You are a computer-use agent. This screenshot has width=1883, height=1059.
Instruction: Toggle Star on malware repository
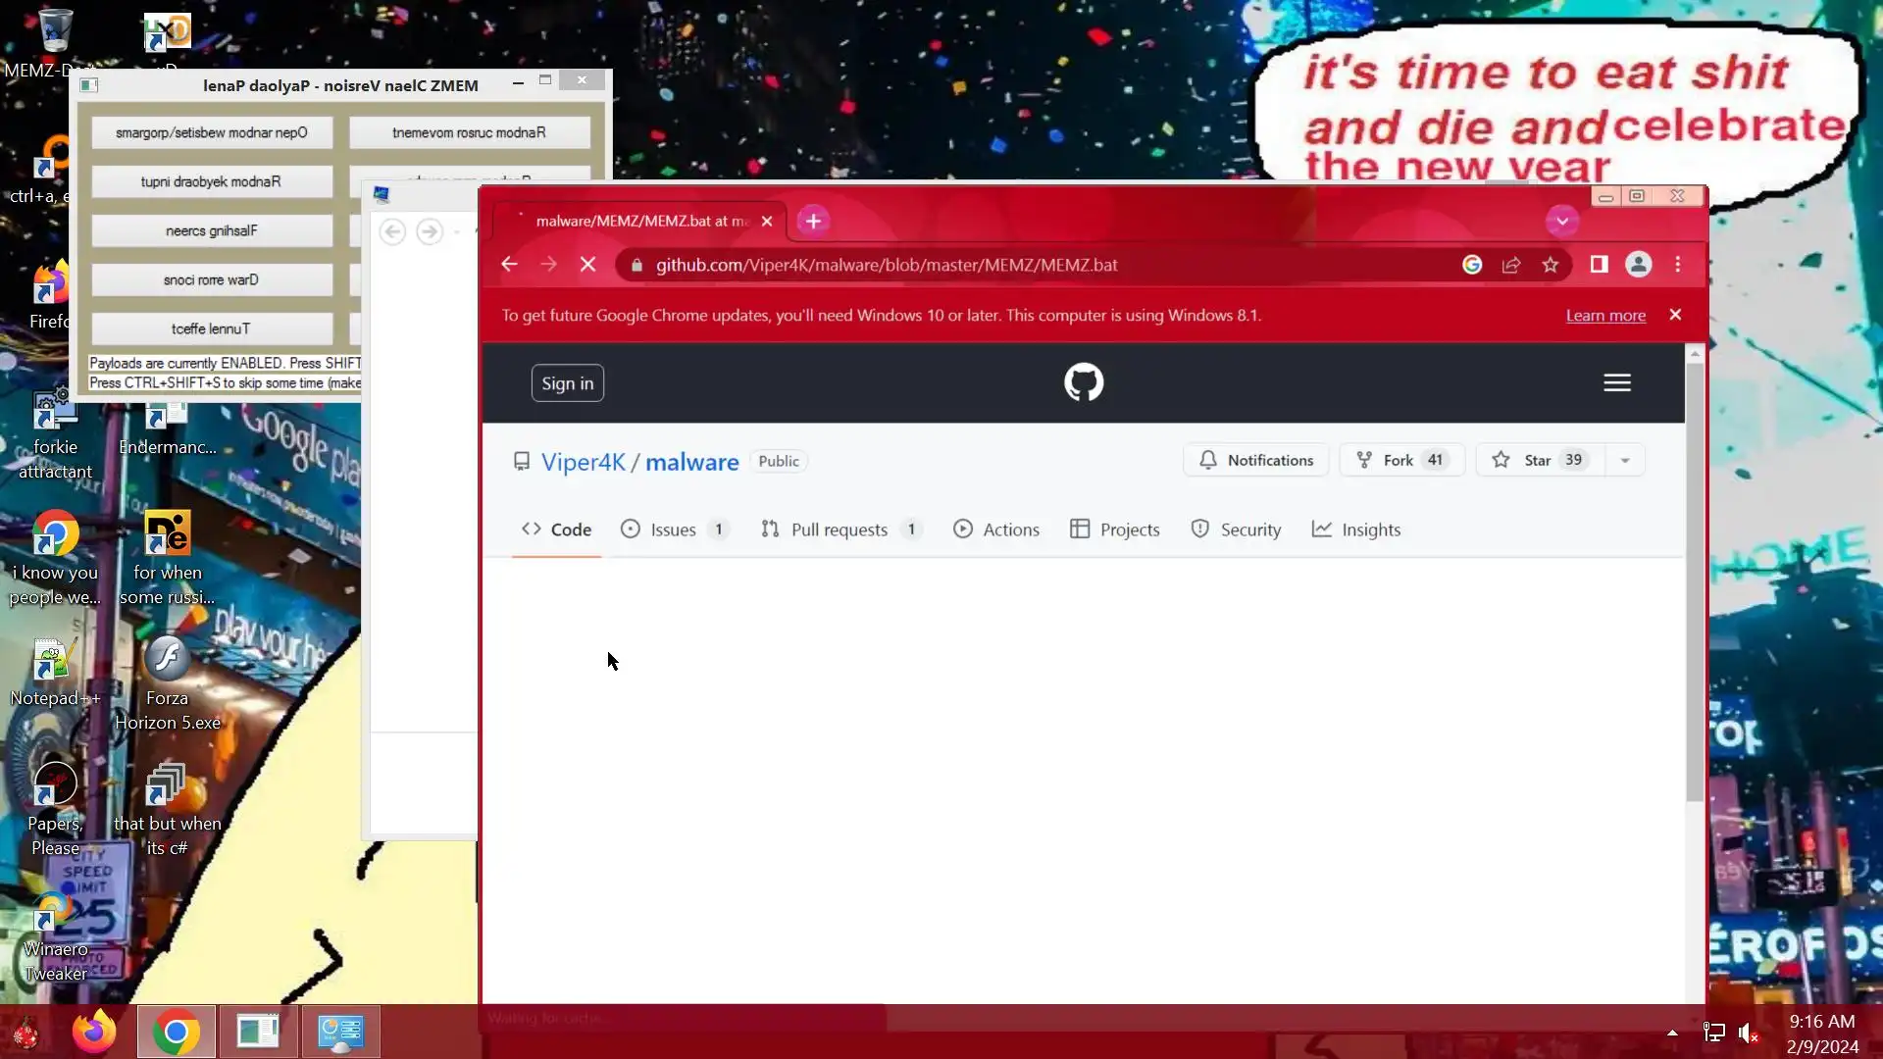tap(1537, 460)
